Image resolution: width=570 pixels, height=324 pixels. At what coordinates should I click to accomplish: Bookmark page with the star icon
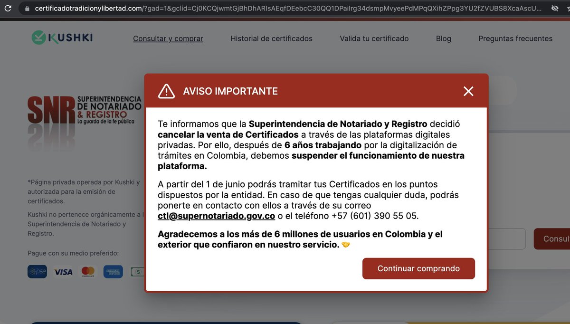click(x=569, y=9)
